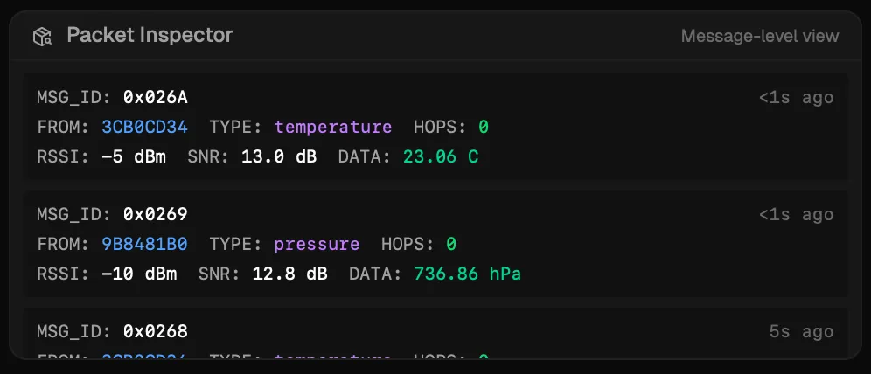Click the RSSI value -5 dBm

click(x=133, y=156)
